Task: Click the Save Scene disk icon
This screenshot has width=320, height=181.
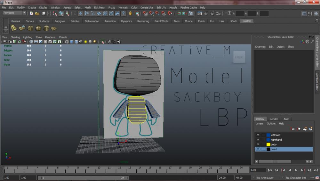Action: (44, 13)
